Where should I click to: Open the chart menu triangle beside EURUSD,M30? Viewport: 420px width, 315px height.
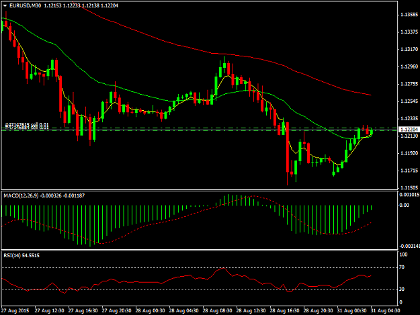5,5
